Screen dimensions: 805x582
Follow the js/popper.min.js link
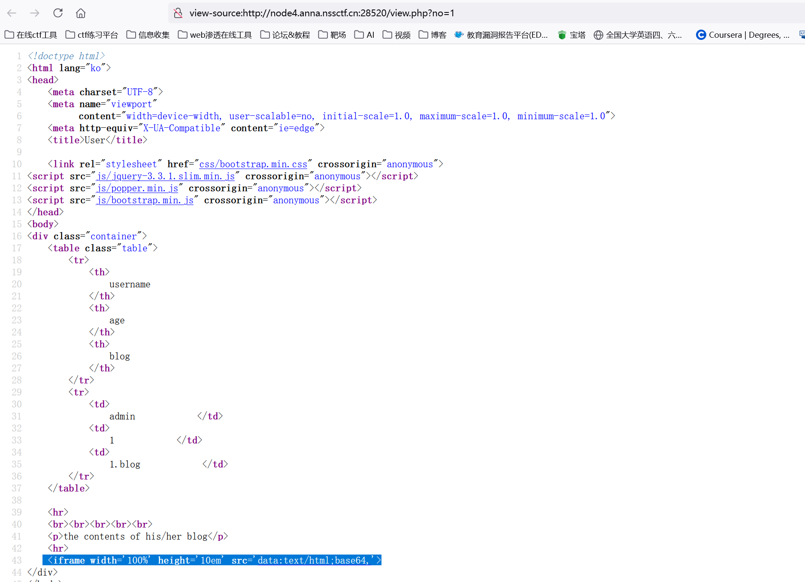point(137,188)
